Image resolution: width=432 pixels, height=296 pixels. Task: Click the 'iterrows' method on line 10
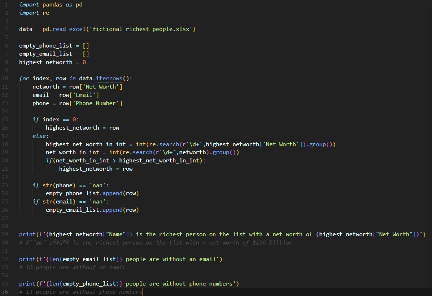pyautogui.click(x=109, y=79)
